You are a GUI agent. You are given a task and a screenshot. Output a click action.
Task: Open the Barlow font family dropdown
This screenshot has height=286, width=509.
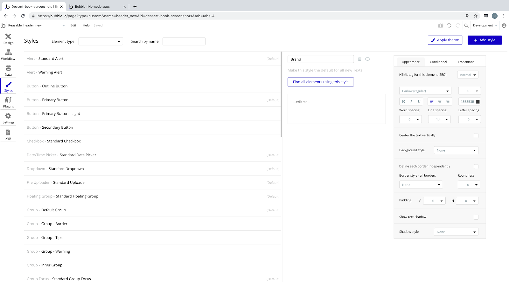point(425,91)
